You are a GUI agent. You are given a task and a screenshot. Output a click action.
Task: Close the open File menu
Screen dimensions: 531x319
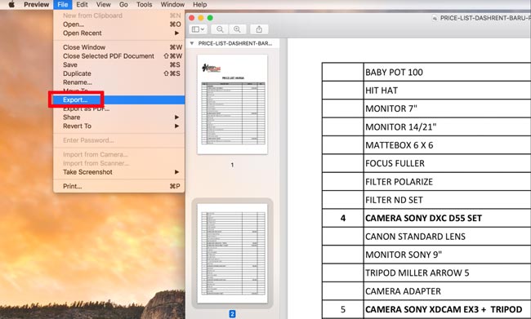pos(63,4)
